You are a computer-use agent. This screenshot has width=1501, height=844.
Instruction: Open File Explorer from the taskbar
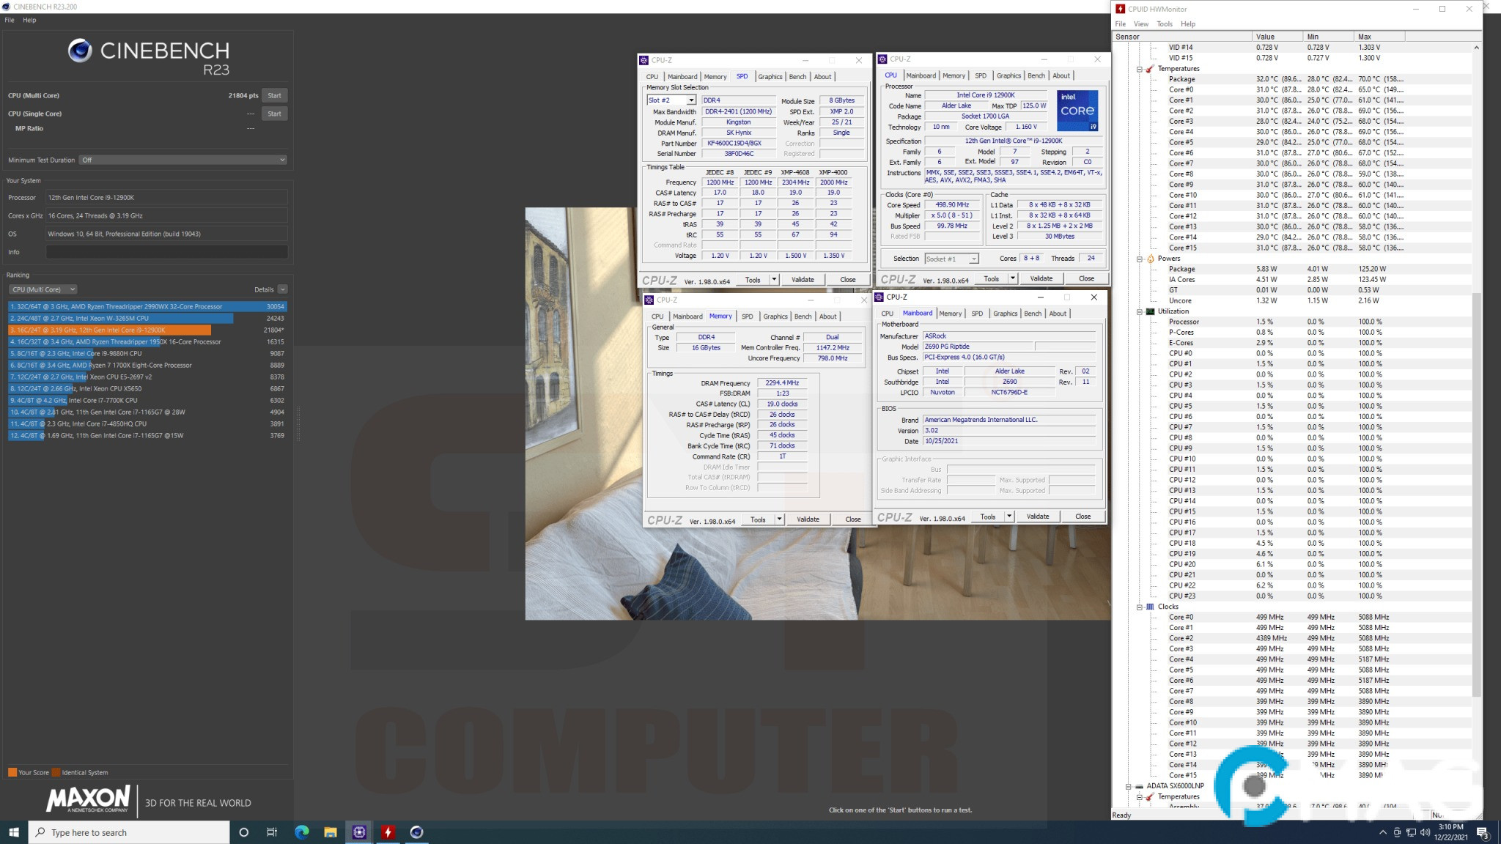click(x=331, y=832)
